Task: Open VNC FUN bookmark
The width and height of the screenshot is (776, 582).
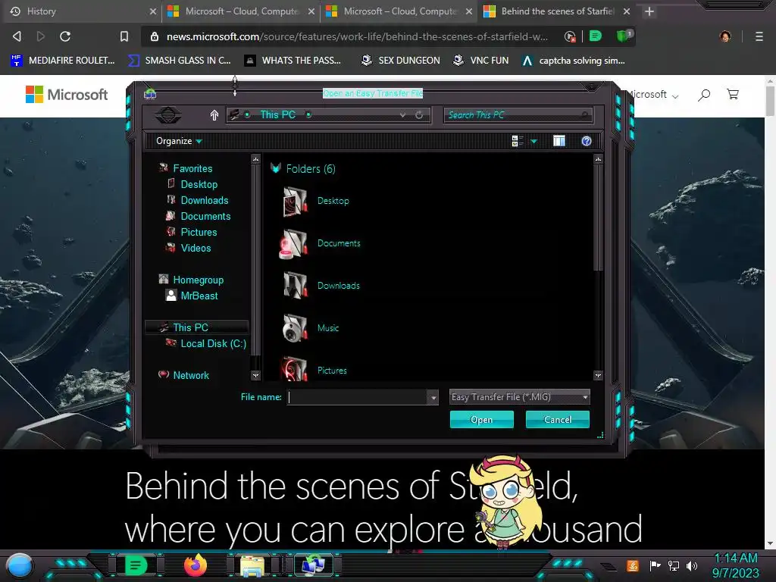Action: click(481, 61)
